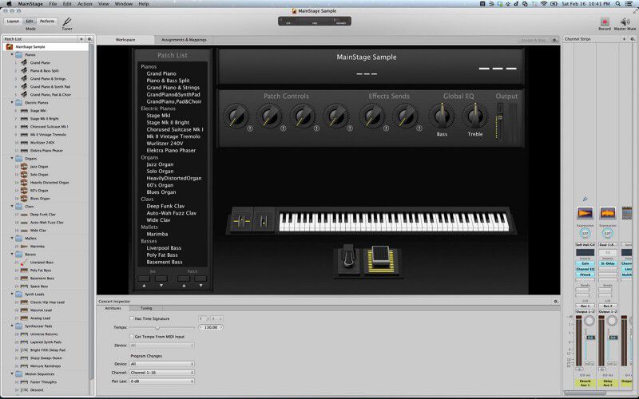The width and height of the screenshot is (639, 399).
Task: Open Channel Strips gear menu
Action: 633,39
